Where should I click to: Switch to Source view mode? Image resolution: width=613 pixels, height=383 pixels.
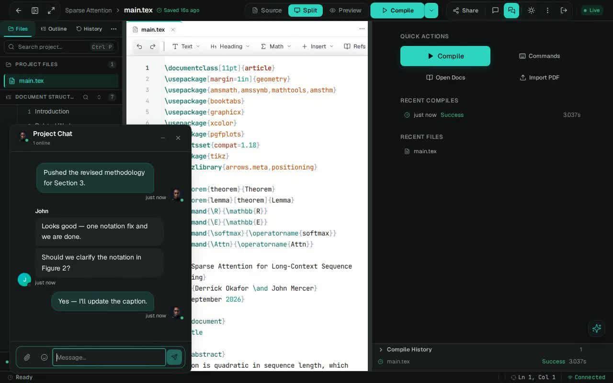pyautogui.click(x=267, y=10)
